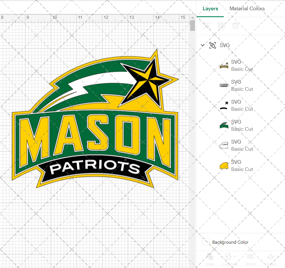Viewport: 285px width, 268px height.
Task: Click the Background Color swatch
Action: pyautogui.click(x=206, y=242)
